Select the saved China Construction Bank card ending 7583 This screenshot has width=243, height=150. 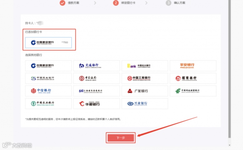click(48, 43)
